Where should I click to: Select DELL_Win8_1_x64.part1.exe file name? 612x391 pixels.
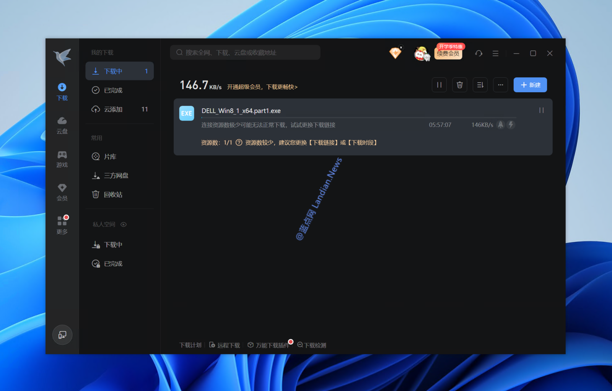(241, 111)
